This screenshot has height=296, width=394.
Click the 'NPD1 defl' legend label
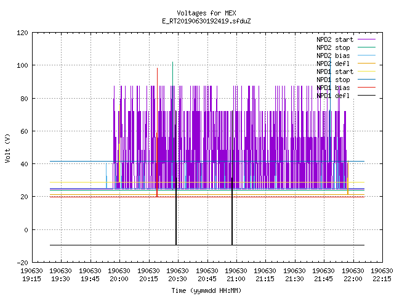click(333, 96)
